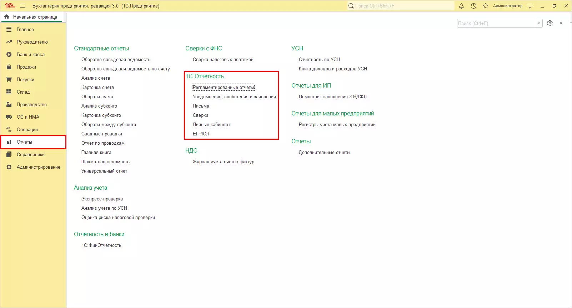Open Регистры учета малых предприятий

[337, 125]
